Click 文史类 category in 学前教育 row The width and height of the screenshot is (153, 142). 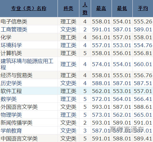[68, 131]
